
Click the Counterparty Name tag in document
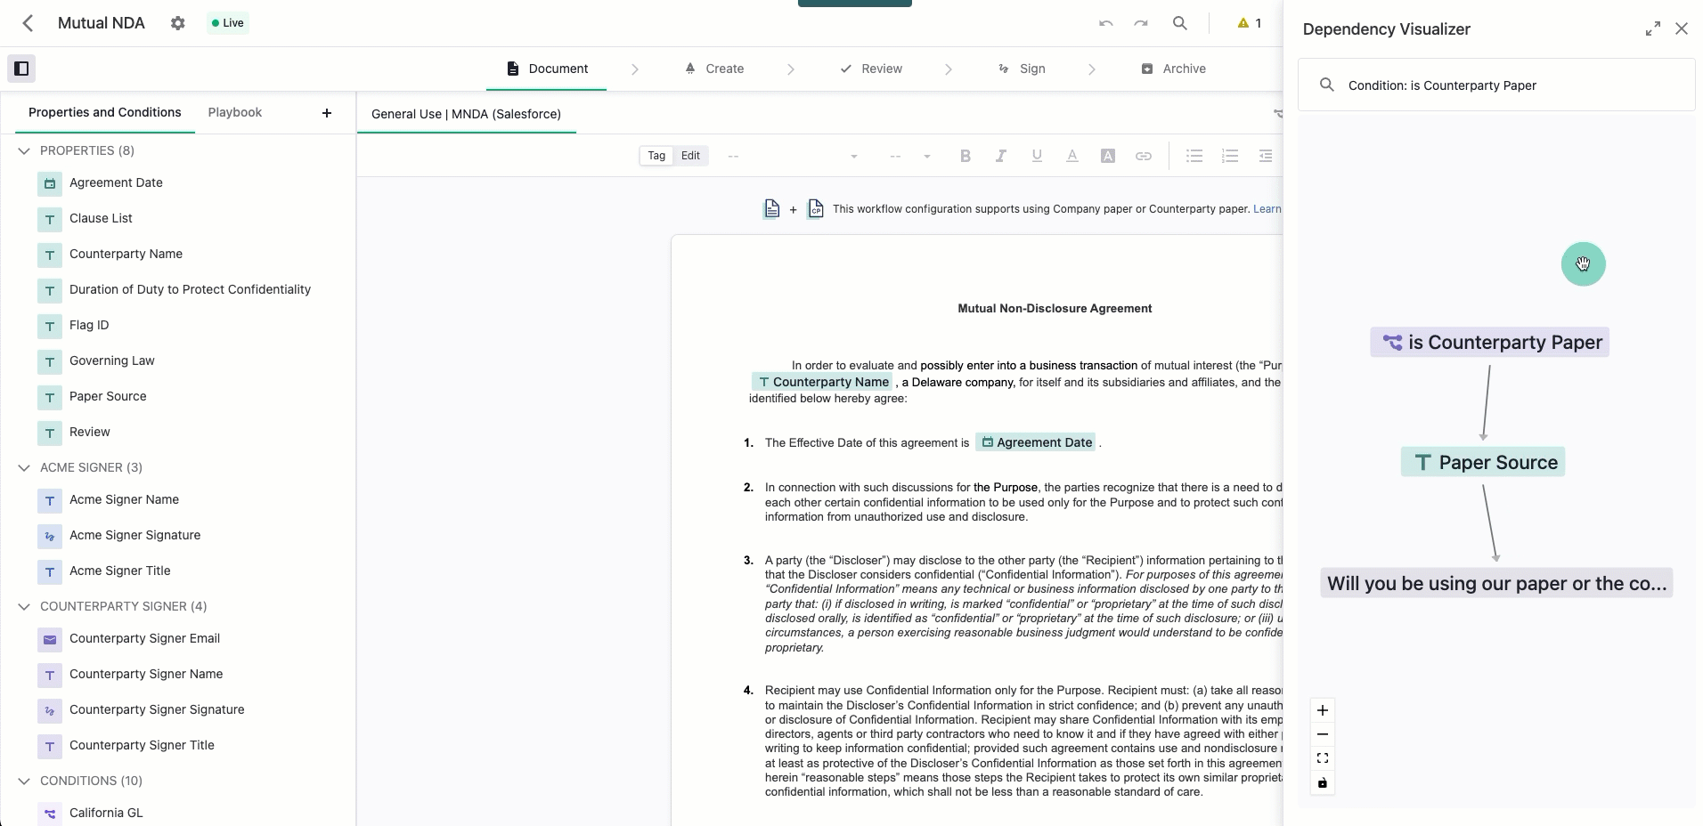[x=823, y=382]
